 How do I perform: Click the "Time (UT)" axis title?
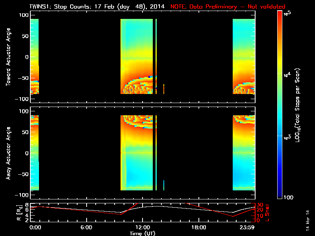click(143, 233)
